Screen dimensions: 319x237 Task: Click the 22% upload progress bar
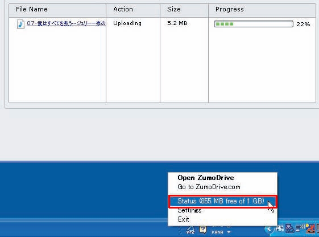coord(254,24)
